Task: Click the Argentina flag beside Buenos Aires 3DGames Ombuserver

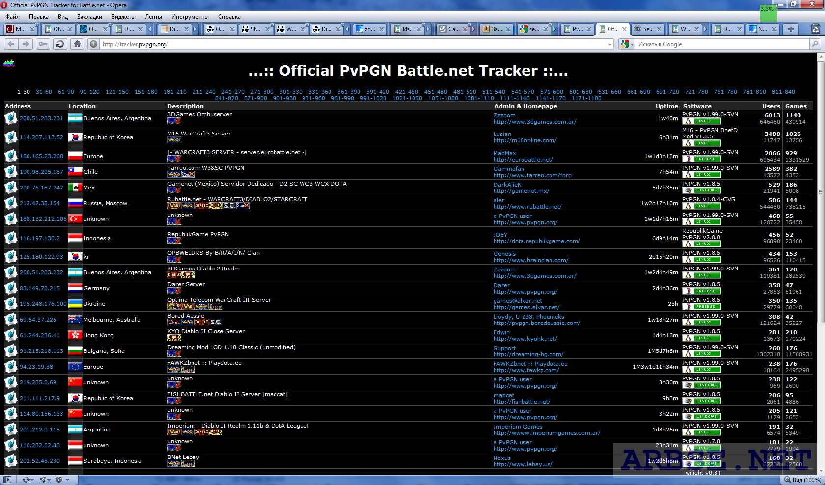Action: pyautogui.click(x=75, y=118)
